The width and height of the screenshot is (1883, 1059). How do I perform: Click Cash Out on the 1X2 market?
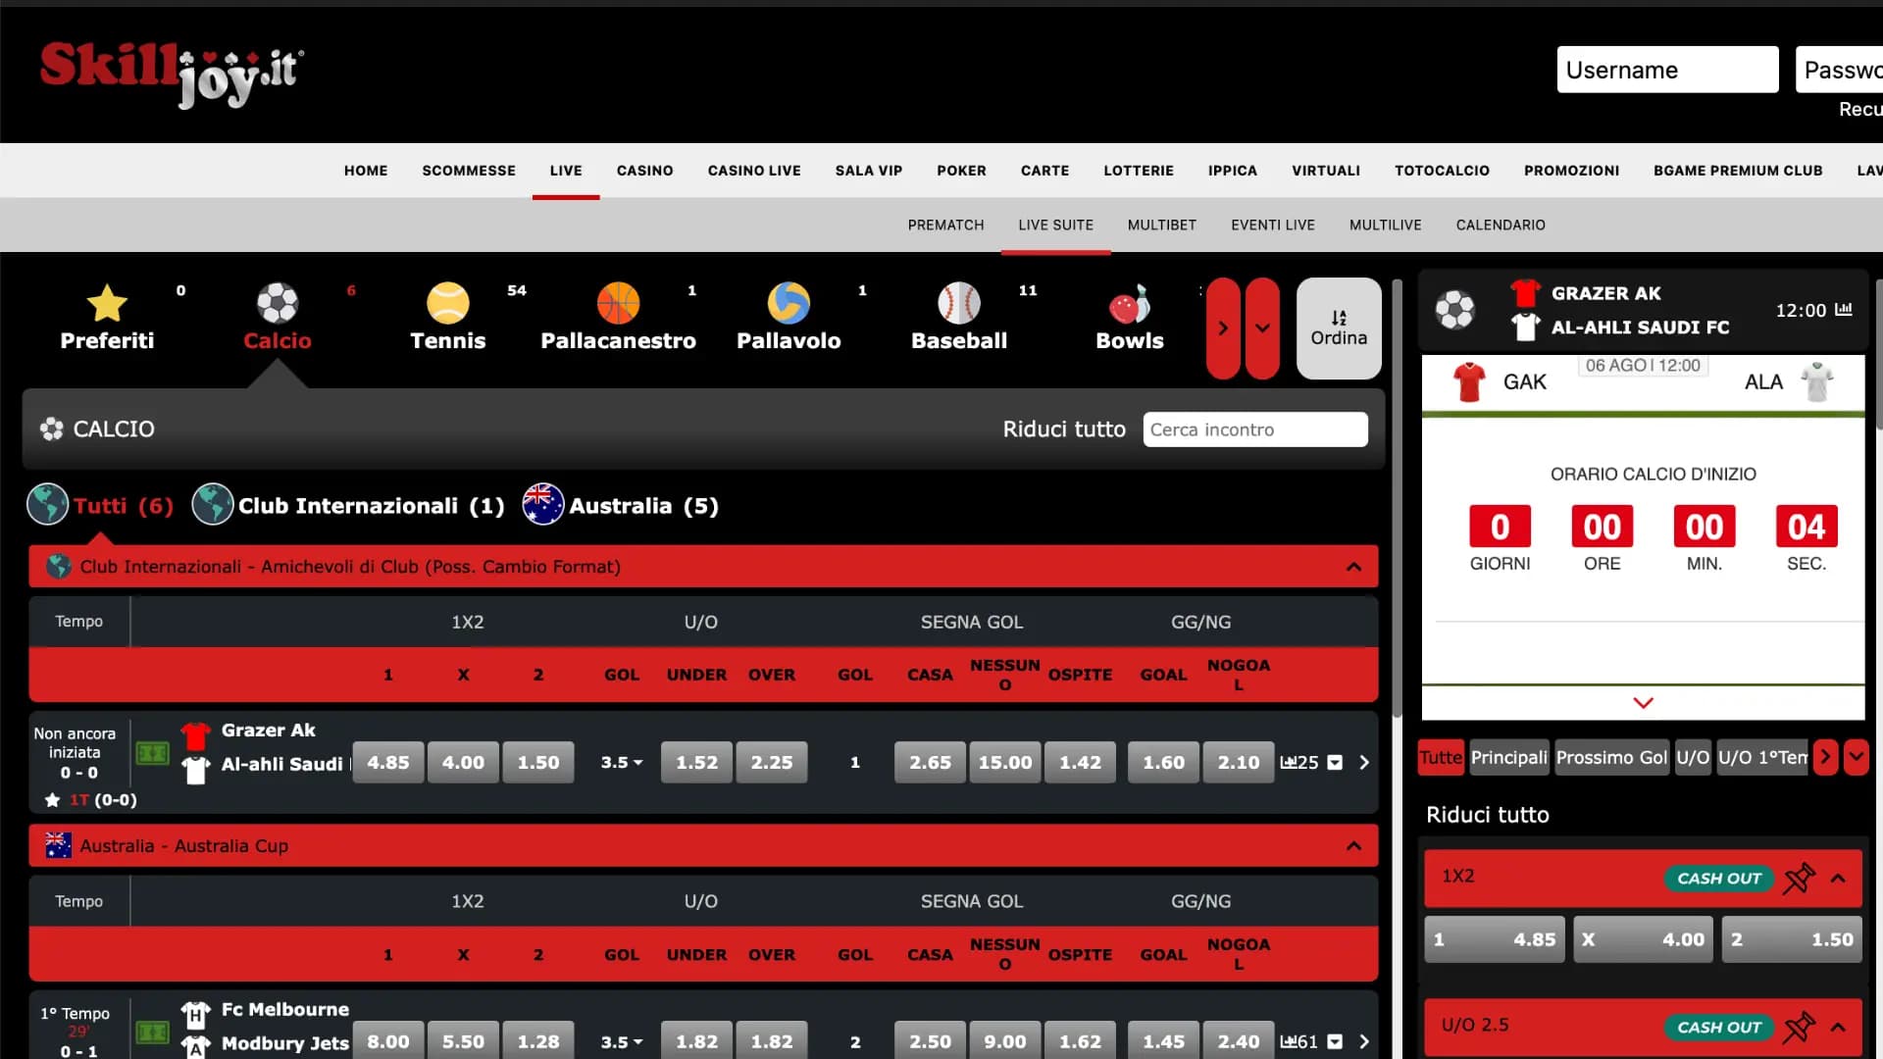click(x=1718, y=878)
